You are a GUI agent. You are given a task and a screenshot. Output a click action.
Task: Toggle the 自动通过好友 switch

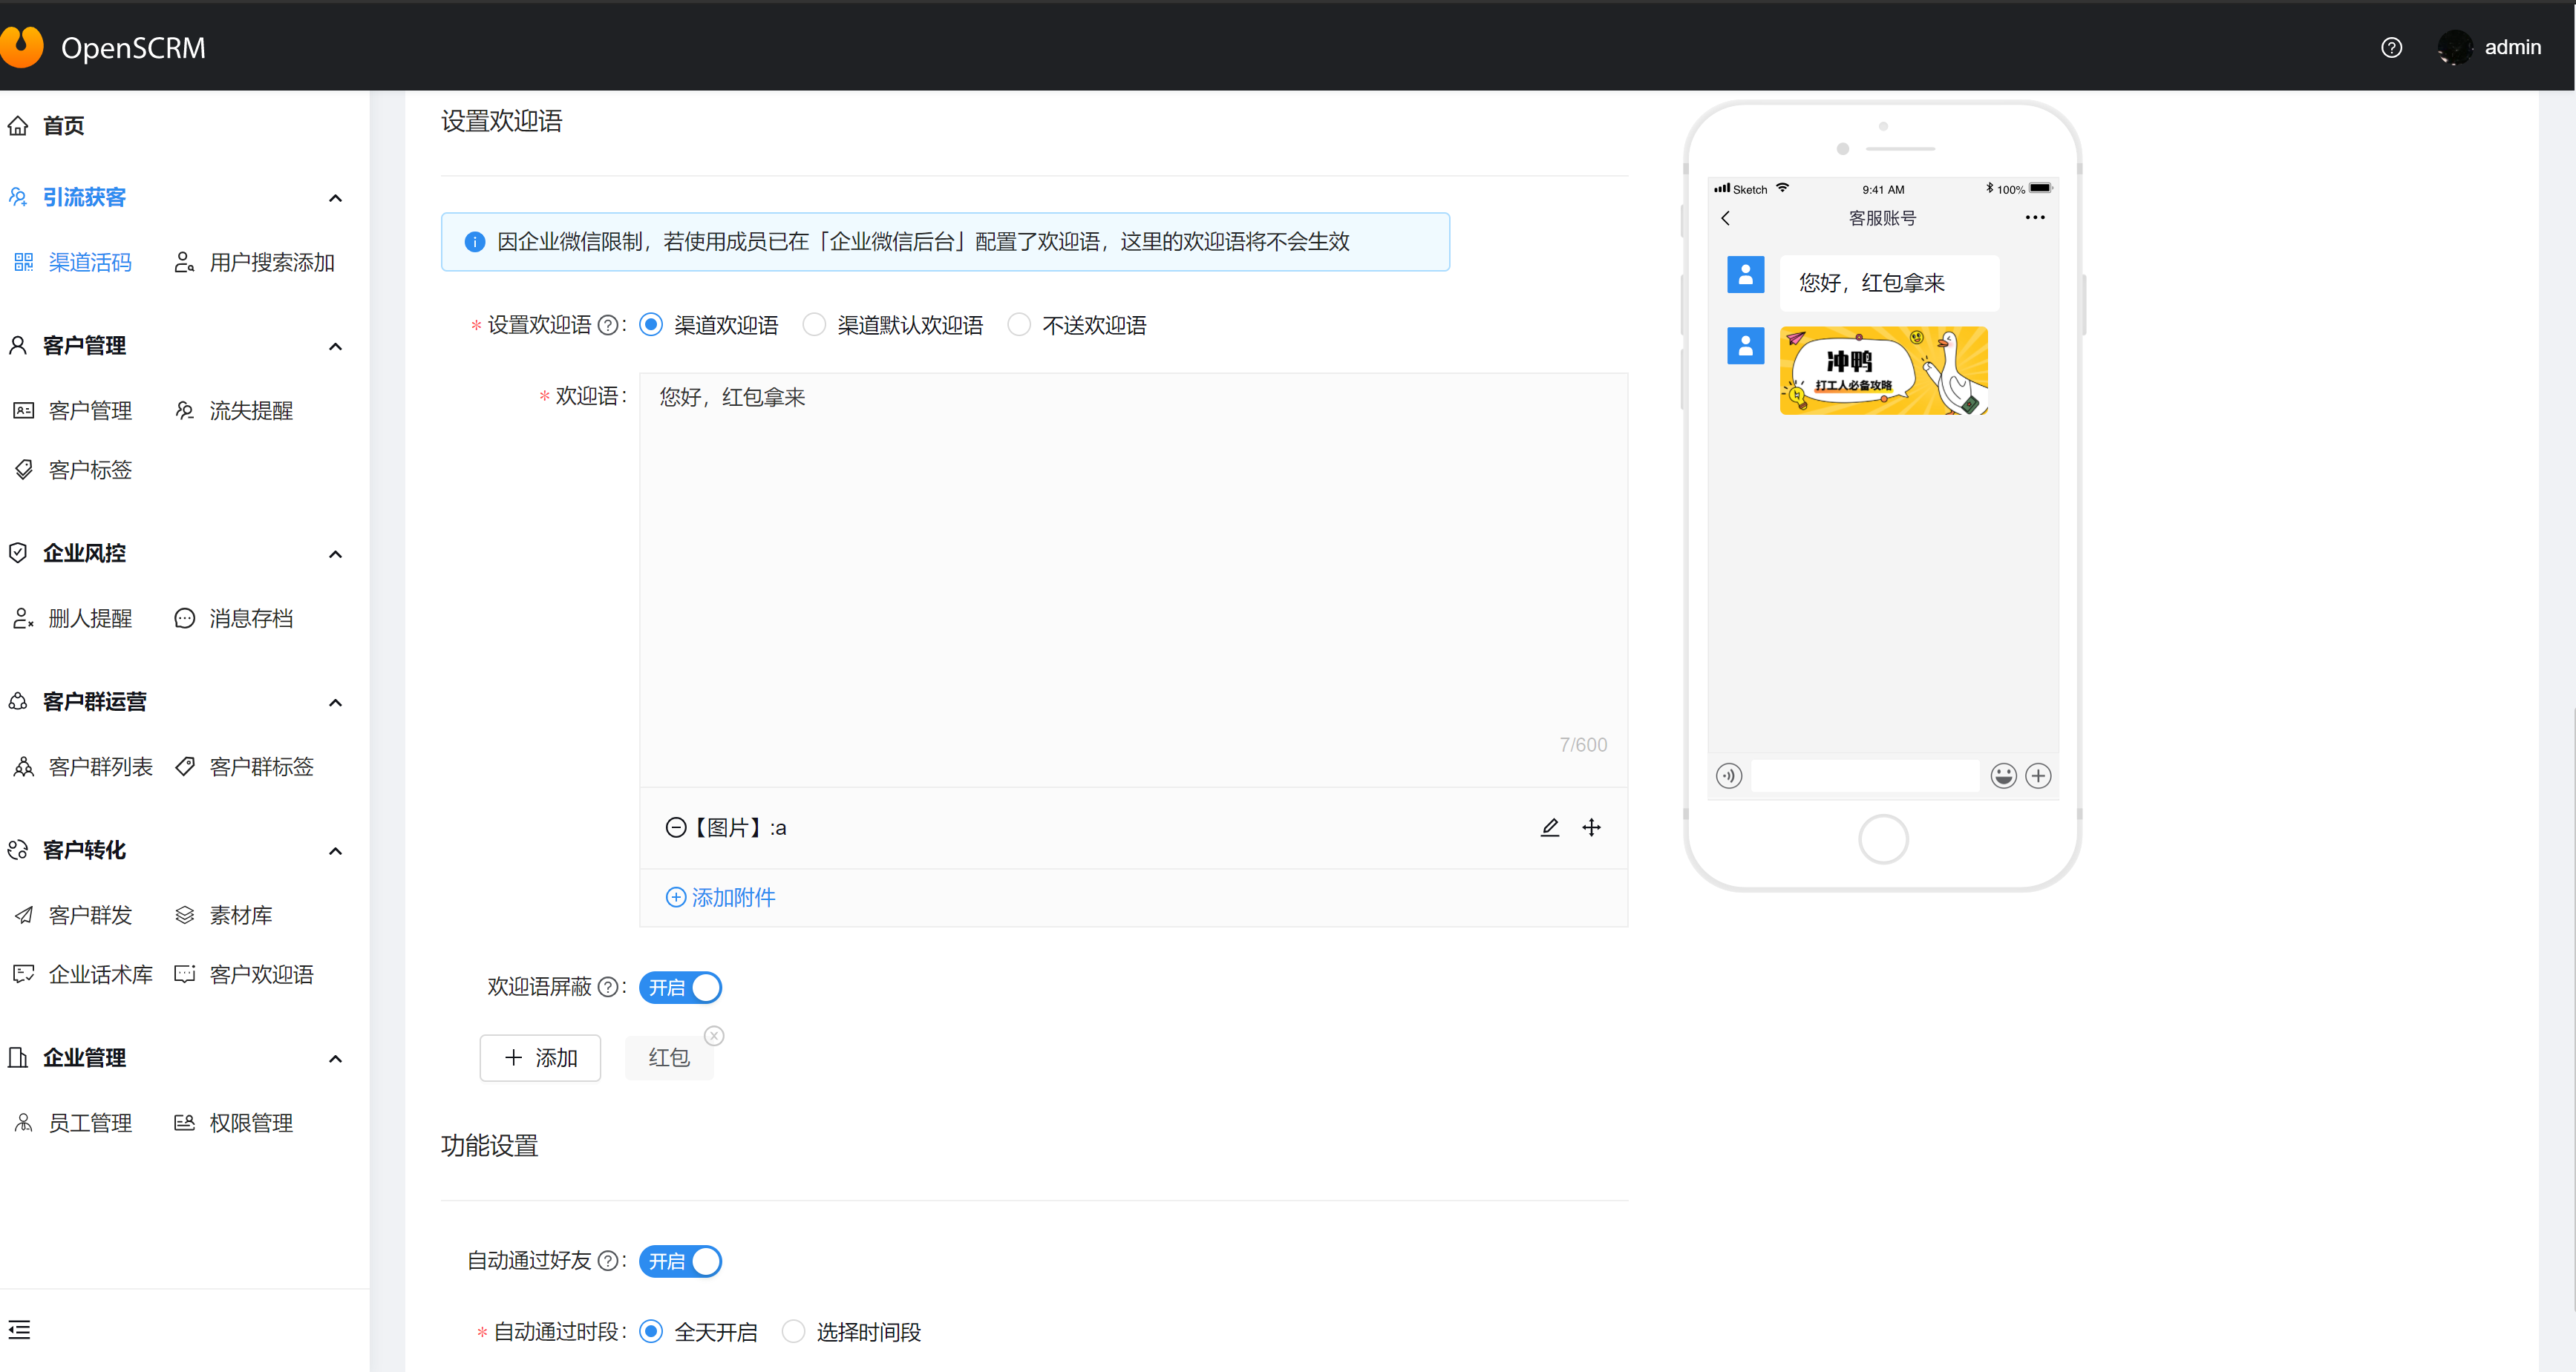click(x=681, y=1261)
